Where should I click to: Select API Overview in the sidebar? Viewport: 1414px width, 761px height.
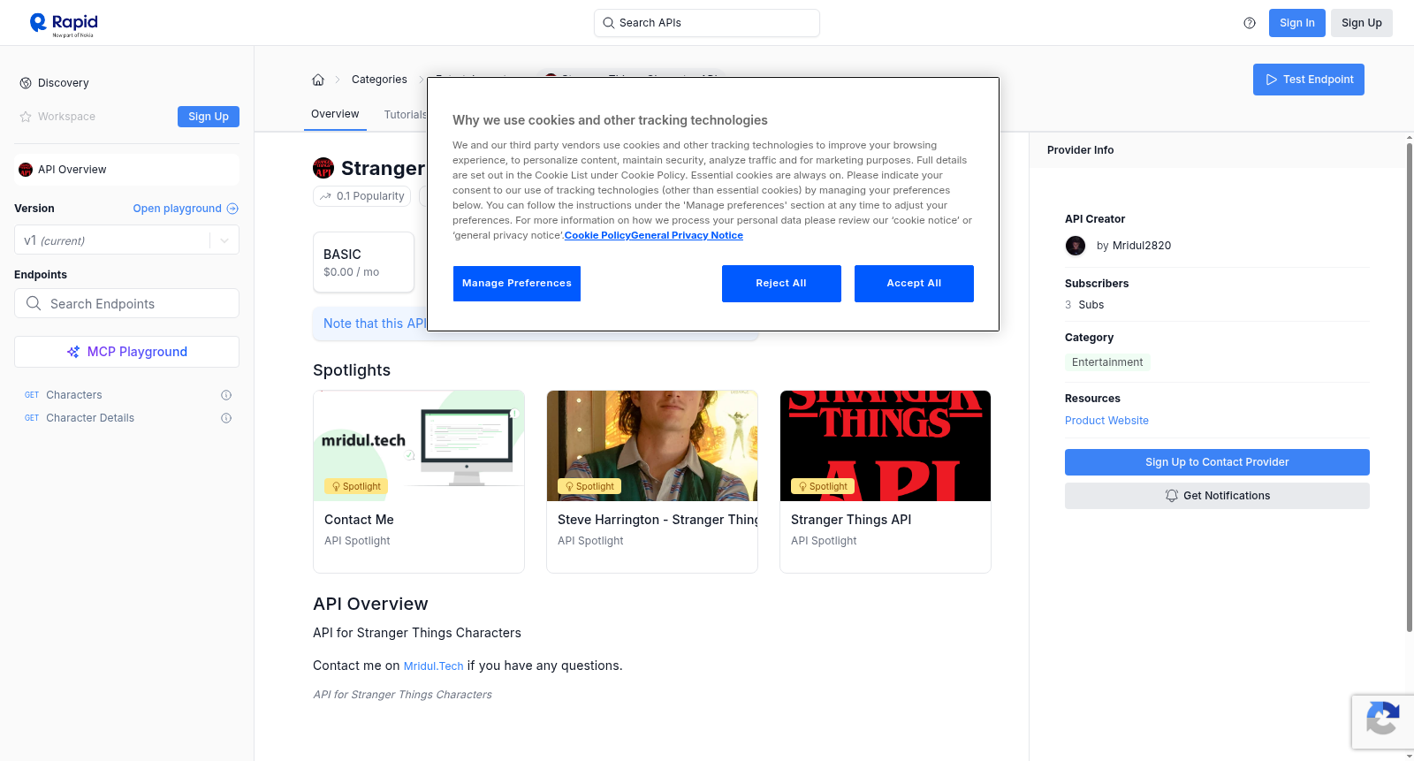pyautogui.click(x=127, y=170)
